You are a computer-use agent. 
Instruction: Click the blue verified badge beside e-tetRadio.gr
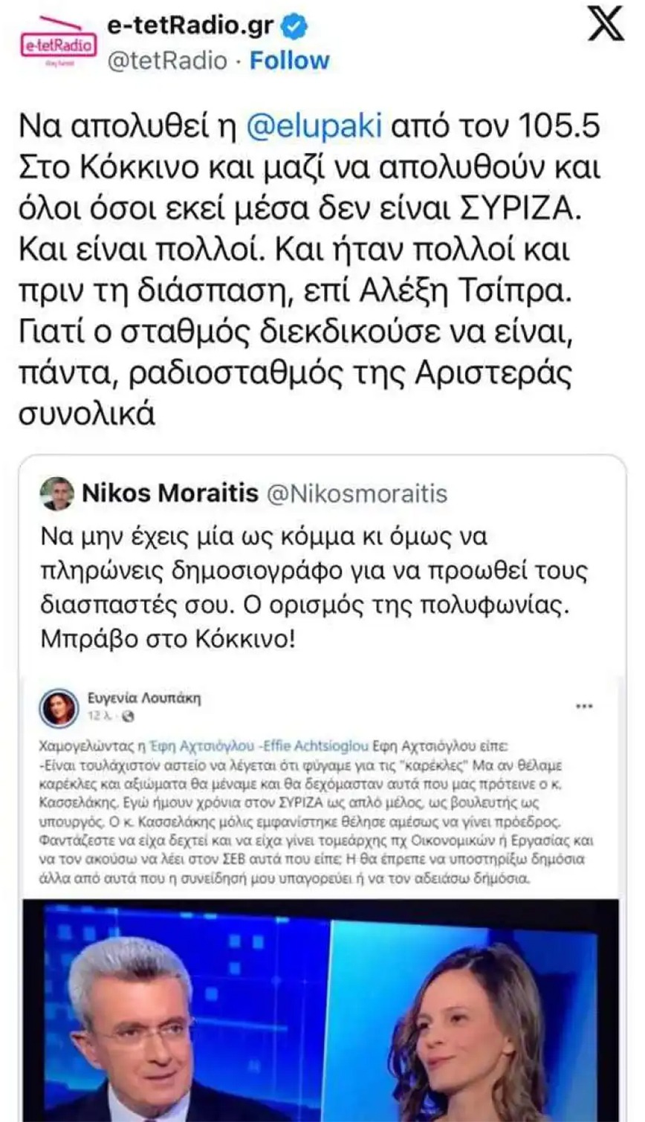click(x=295, y=27)
